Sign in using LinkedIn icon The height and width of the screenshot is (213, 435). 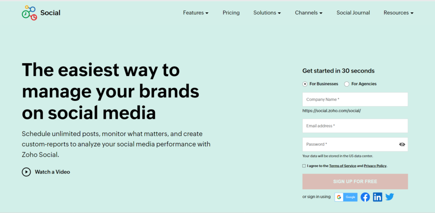377,197
